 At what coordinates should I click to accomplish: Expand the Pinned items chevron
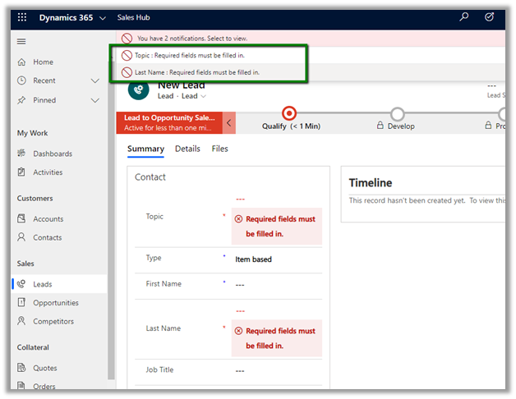95,100
